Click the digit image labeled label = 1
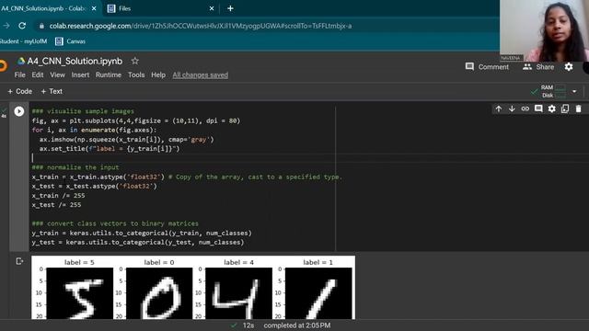589x331 pixels. [x=318, y=293]
